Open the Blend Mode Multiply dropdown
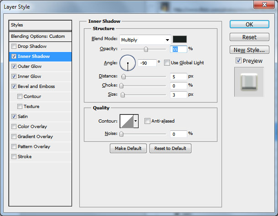 point(145,40)
